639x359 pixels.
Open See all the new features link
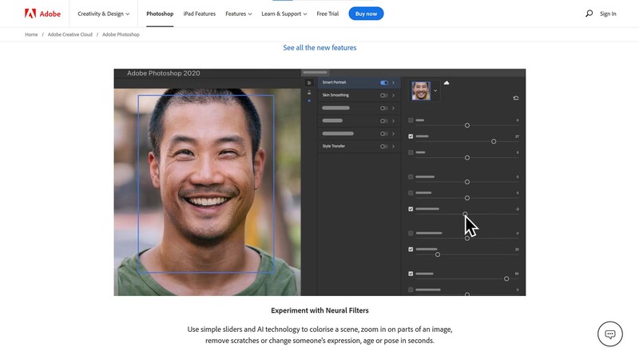pyautogui.click(x=319, y=48)
